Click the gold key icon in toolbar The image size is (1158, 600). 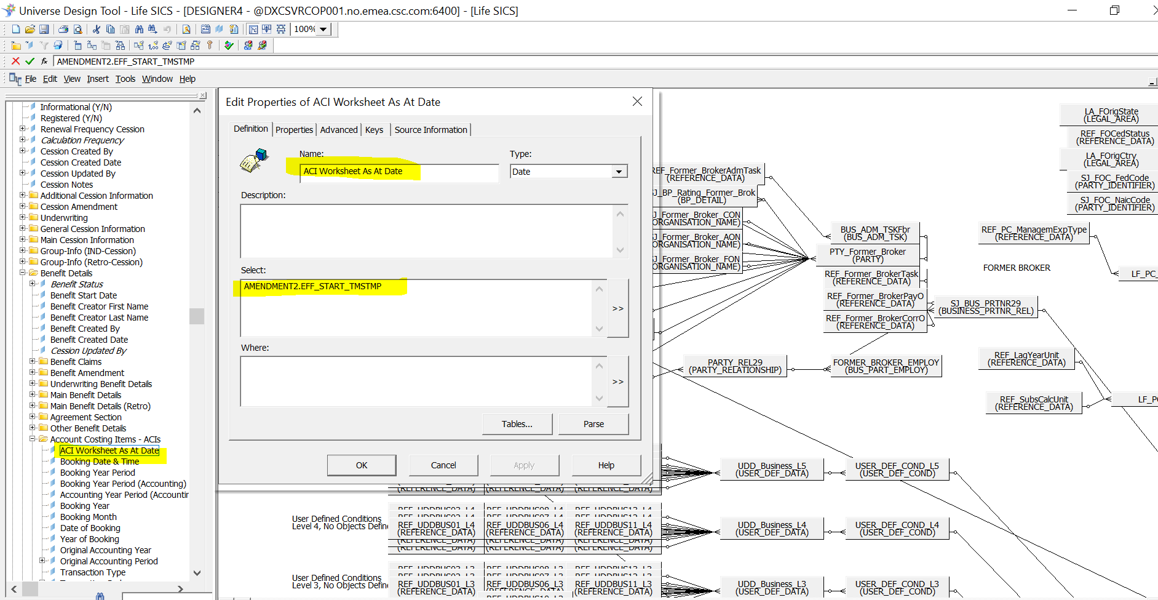[210, 45]
